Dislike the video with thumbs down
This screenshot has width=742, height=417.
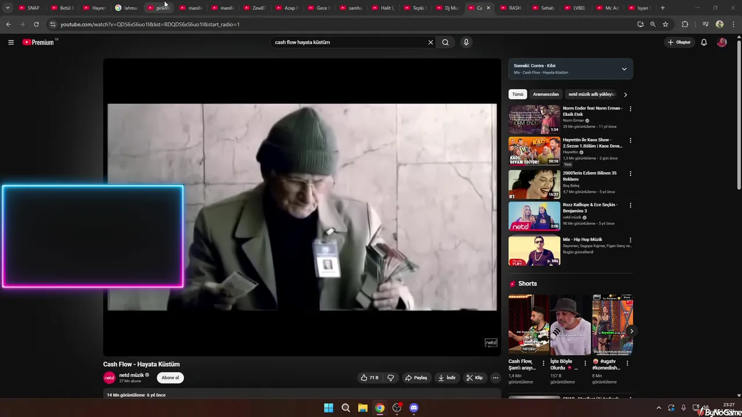pos(391,378)
